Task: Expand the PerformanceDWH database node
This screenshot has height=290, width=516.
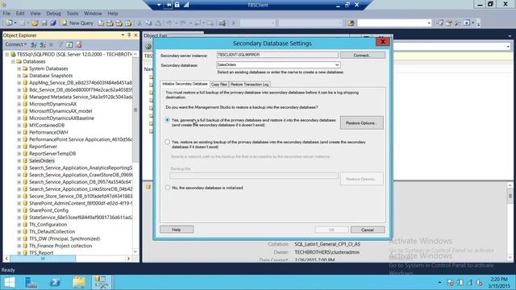Action: point(19,132)
